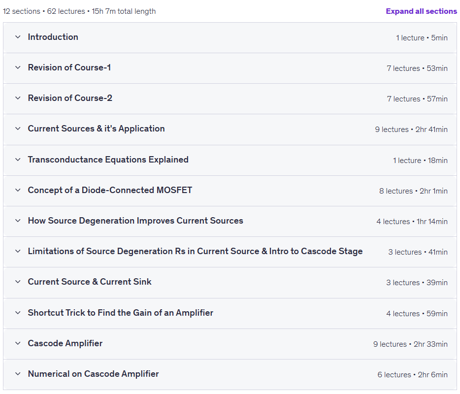
Task: Open the Introduction section title
Action: click(53, 37)
